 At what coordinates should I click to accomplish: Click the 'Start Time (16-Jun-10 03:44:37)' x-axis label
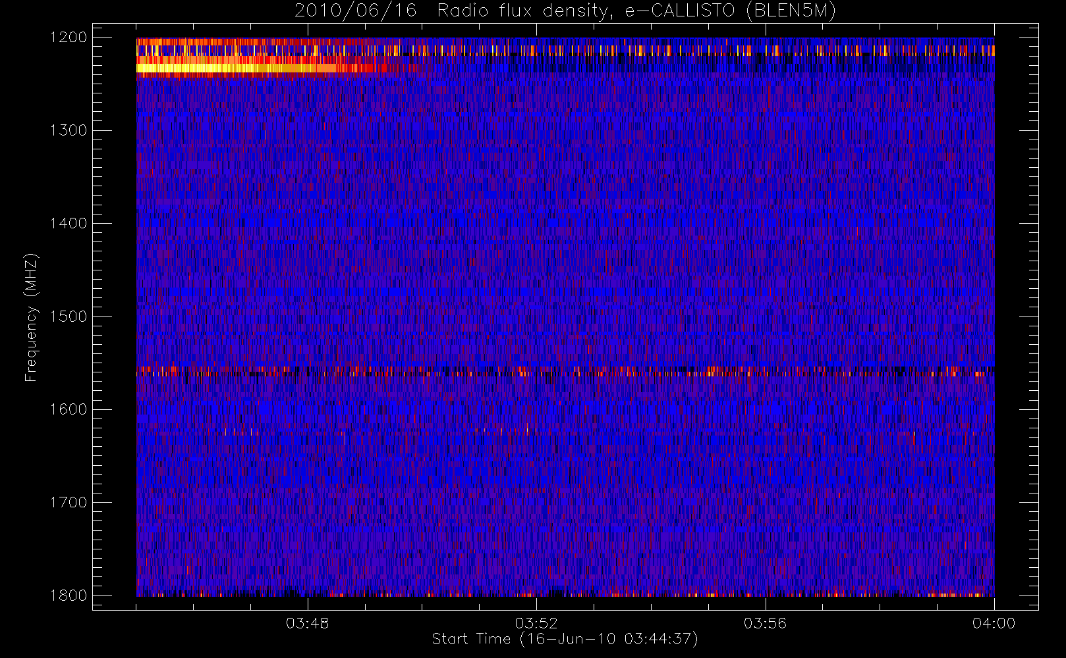pos(565,639)
